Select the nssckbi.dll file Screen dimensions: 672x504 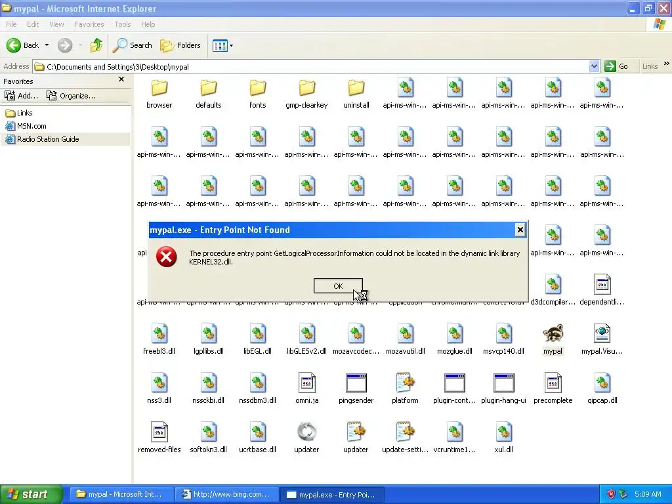pos(208,389)
